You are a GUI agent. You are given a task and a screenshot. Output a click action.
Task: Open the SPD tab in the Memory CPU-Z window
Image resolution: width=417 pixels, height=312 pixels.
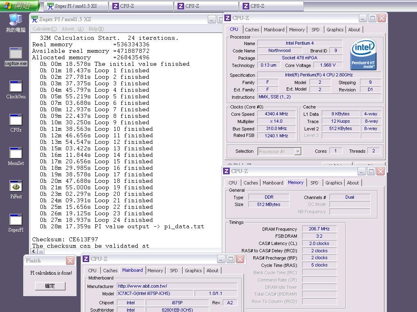[314, 183]
